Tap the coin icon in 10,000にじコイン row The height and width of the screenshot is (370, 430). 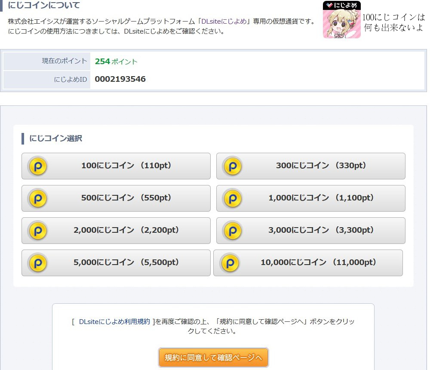230,263
